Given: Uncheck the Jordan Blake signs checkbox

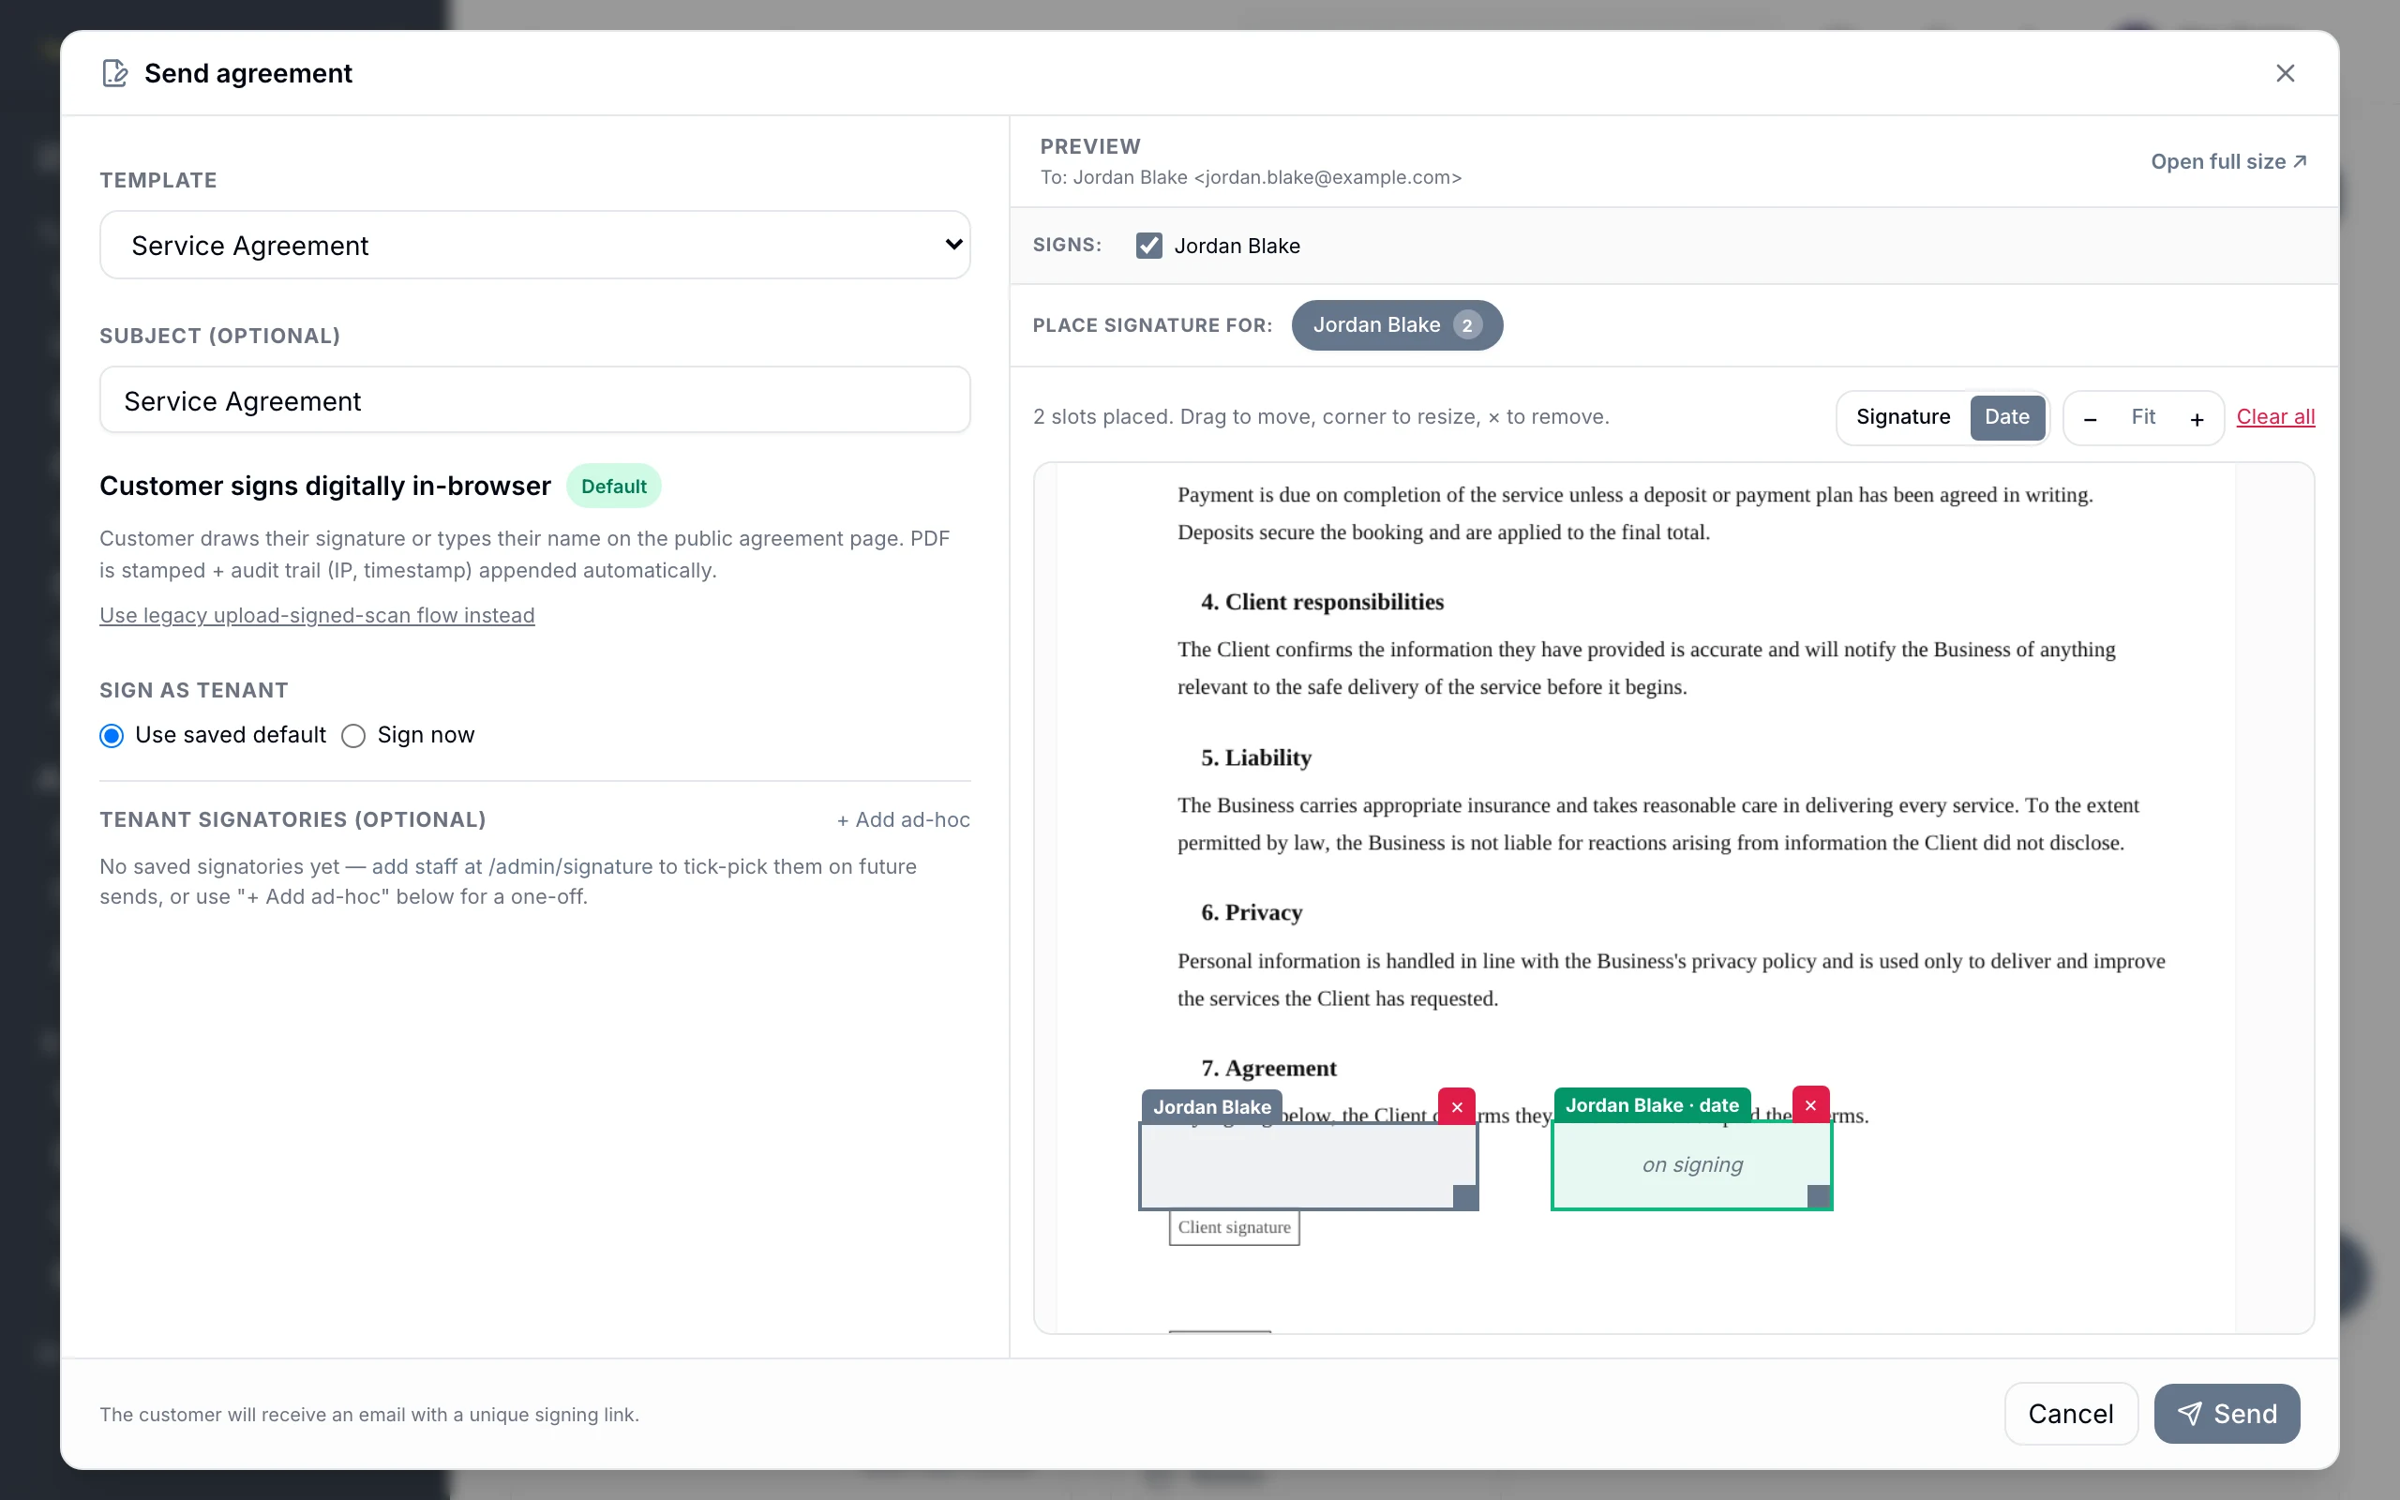Looking at the screenshot, I should click(1148, 245).
